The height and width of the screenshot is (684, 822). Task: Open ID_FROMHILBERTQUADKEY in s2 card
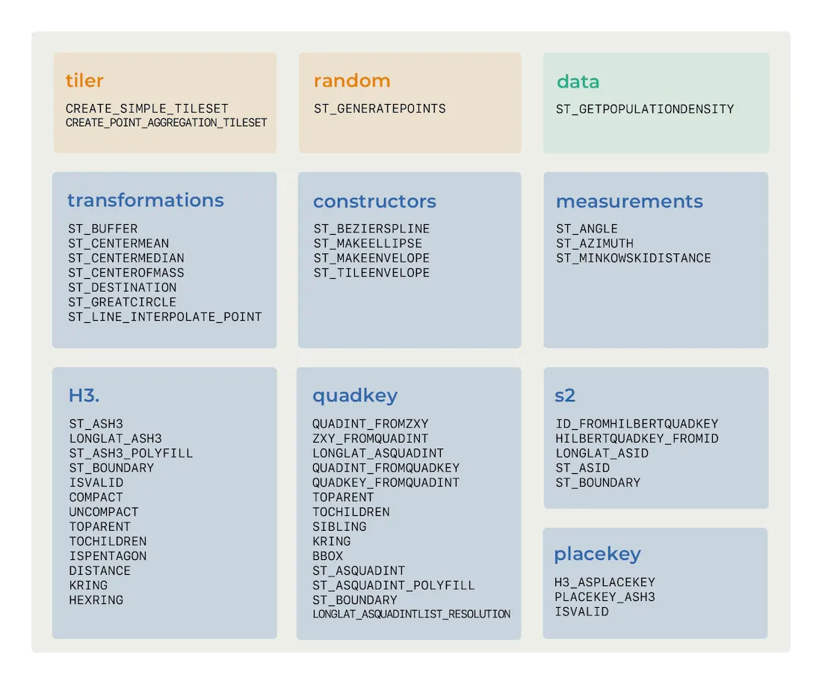click(637, 424)
